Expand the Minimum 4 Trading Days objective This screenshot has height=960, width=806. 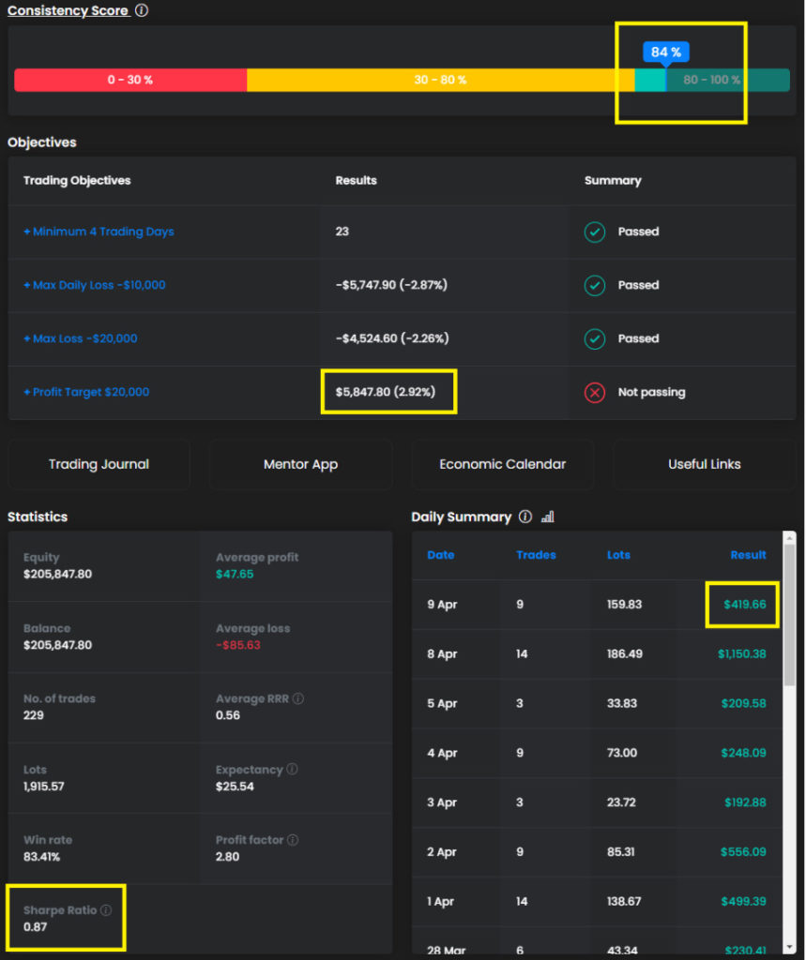point(99,232)
